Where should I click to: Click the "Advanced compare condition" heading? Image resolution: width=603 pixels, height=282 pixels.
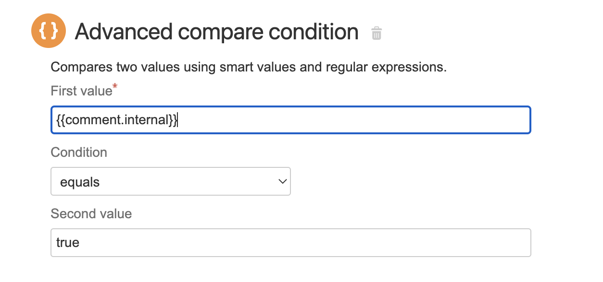point(216,32)
